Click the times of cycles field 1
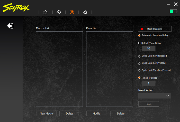 point(149,83)
